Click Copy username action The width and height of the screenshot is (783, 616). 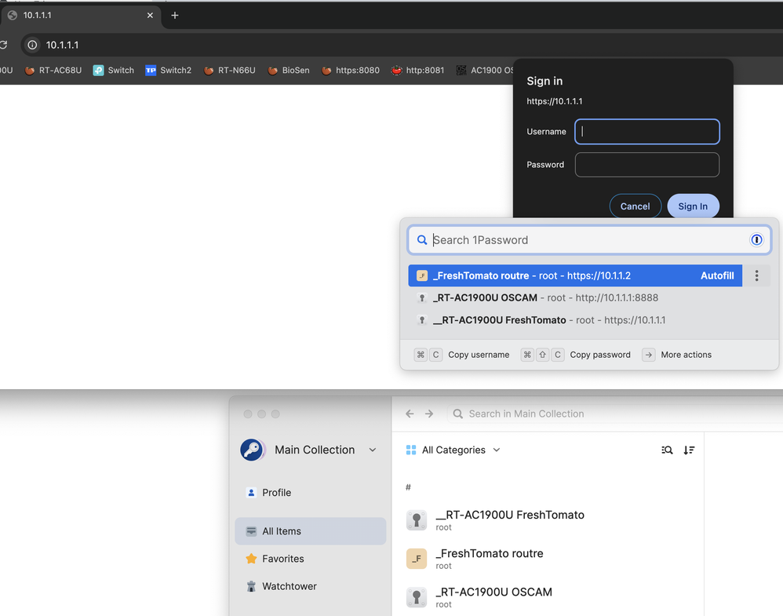tap(462, 355)
